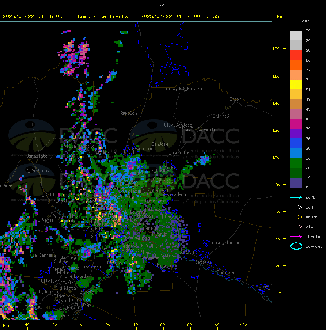Click the 'Lomas_Blancas' map label
This screenshot has height=330, width=326.
225,243
